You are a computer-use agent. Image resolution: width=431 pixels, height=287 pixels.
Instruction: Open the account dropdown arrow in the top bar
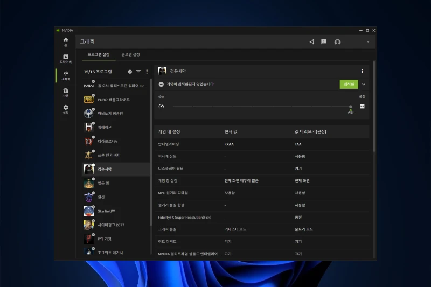[x=369, y=41]
